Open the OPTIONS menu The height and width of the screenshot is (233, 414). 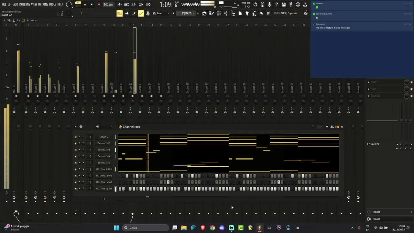(x=43, y=5)
